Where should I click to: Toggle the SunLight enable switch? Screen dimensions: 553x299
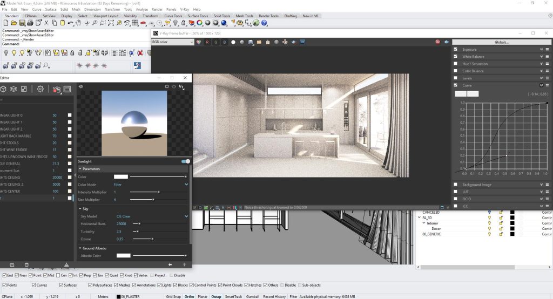[x=186, y=161]
